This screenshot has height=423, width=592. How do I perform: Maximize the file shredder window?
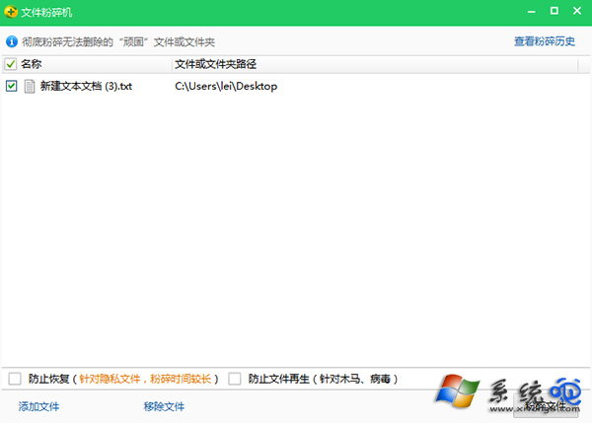pyautogui.click(x=554, y=12)
